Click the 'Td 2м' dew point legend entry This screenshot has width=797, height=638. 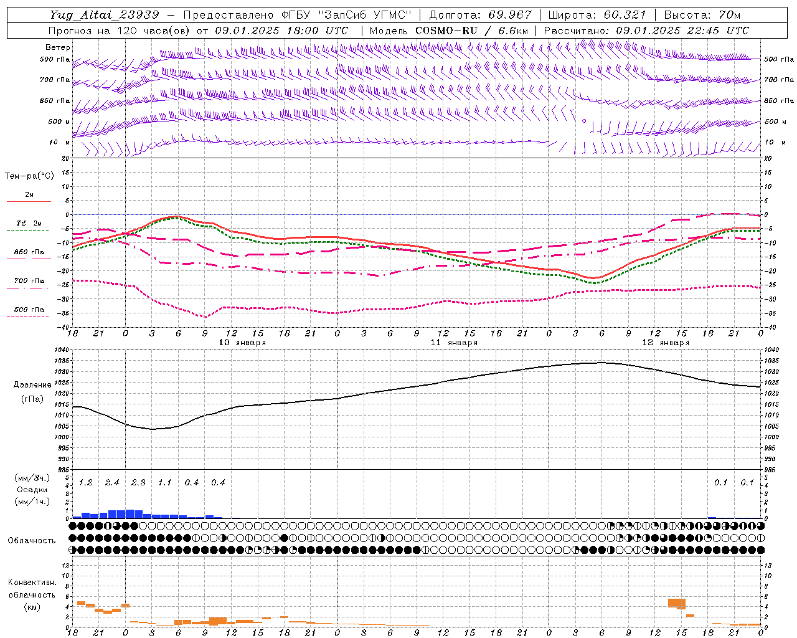29,223
